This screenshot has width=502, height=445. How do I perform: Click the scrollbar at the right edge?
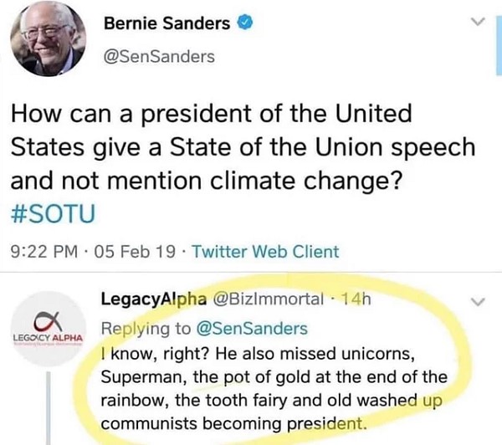click(x=499, y=50)
